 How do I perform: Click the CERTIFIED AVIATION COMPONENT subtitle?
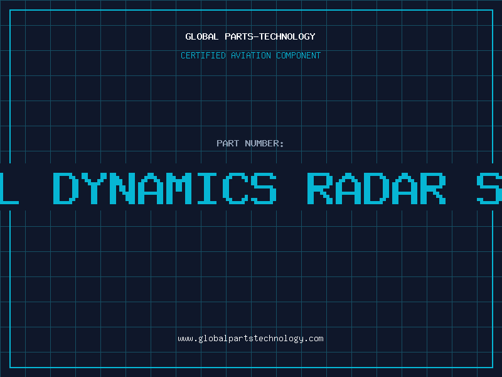[x=250, y=55]
